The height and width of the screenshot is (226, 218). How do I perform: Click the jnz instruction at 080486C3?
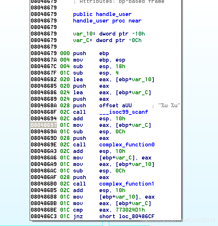(x=114, y=216)
